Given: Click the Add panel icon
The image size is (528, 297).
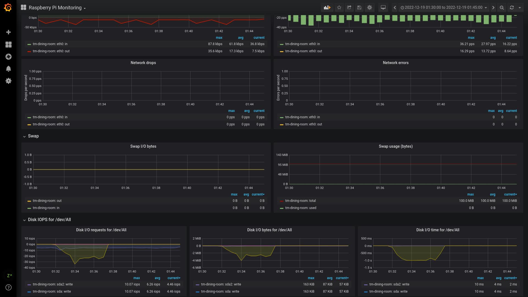Looking at the screenshot, I should [x=327, y=8].
